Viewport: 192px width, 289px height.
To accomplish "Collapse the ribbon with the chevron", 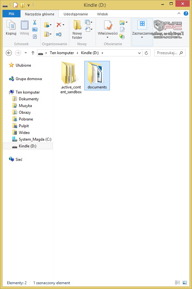I will 179,13.
